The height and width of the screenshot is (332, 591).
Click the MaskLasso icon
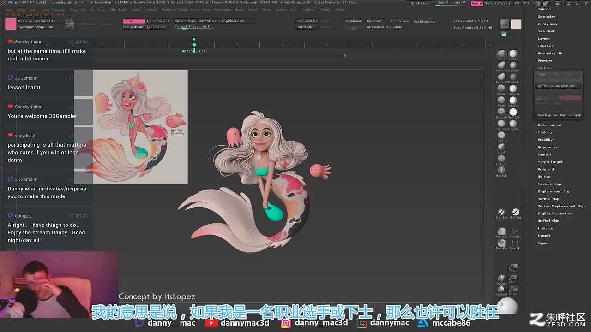(501, 231)
